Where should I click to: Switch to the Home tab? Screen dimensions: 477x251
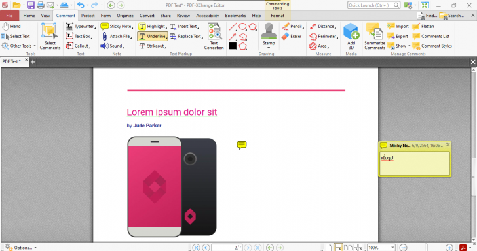[29, 16]
